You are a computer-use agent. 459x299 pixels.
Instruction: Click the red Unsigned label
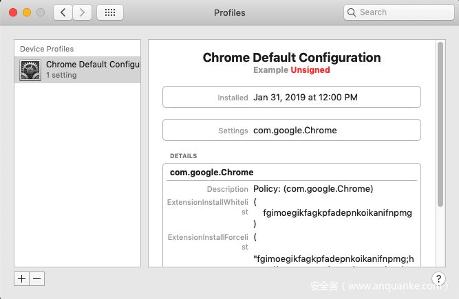click(x=310, y=70)
